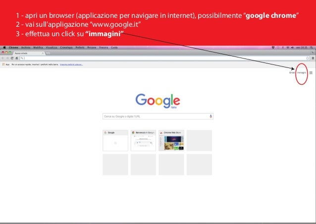This screenshot has width=316, height=224.
Task: Open the Guida menu
Action: [114, 48]
